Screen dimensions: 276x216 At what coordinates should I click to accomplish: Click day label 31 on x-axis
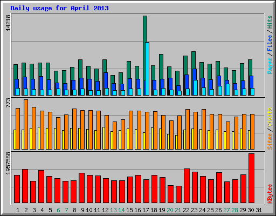click(x=259, y=210)
